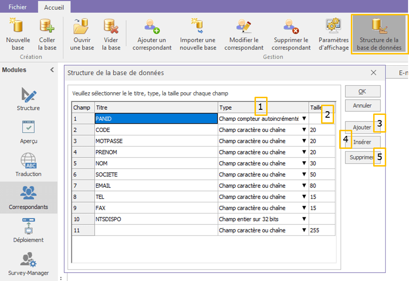Click Importer une nouvelle base
Screen dimensions: 409x281
(198, 34)
